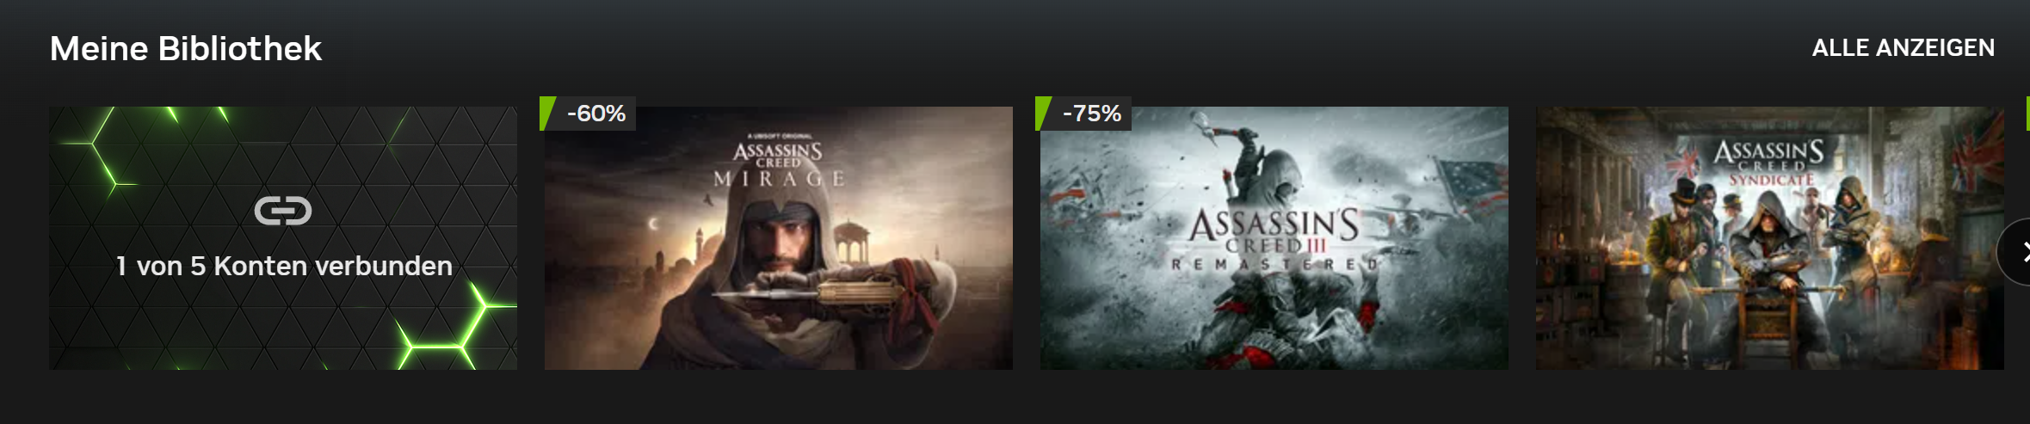Open the Assassin's Creed Mirage game tile
Screen dimensions: 2030x424
coord(779,238)
